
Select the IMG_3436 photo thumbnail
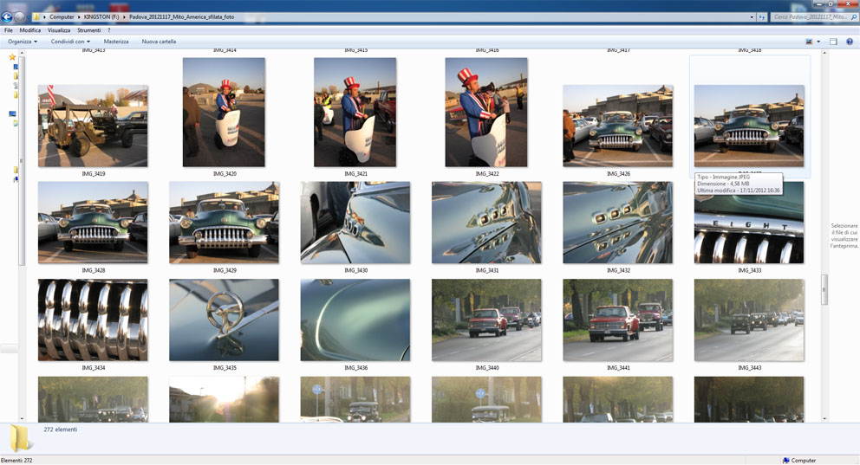(355, 320)
